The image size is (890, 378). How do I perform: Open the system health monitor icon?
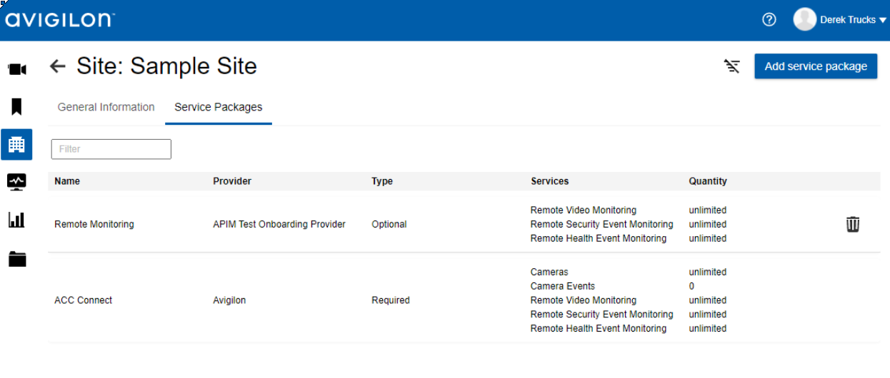(16, 182)
